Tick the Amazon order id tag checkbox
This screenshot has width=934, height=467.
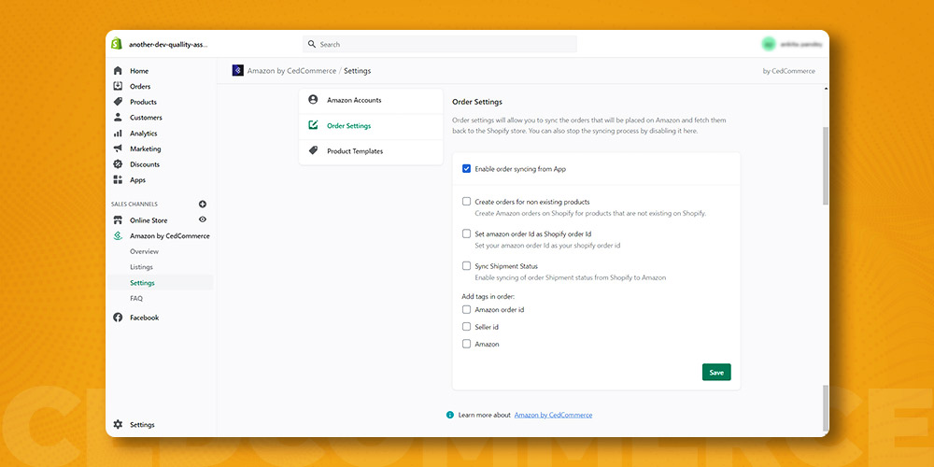(x=466, y=309)
